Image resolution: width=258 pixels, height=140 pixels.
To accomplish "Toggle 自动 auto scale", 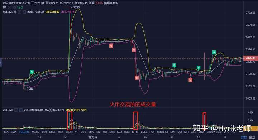I will tap(252, 137).
